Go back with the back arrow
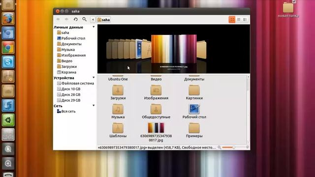This screenshot has height=177, width=315. pos(58,19)
